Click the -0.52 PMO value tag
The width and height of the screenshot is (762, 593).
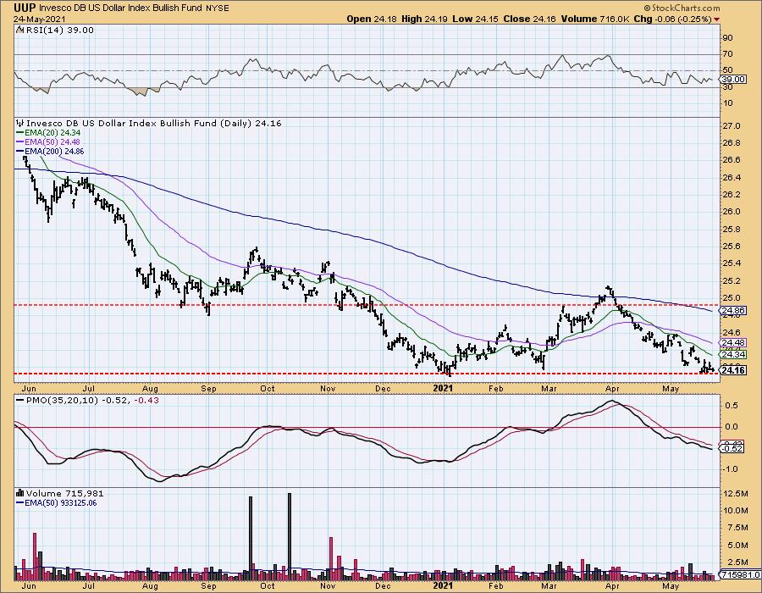[733, 448]
